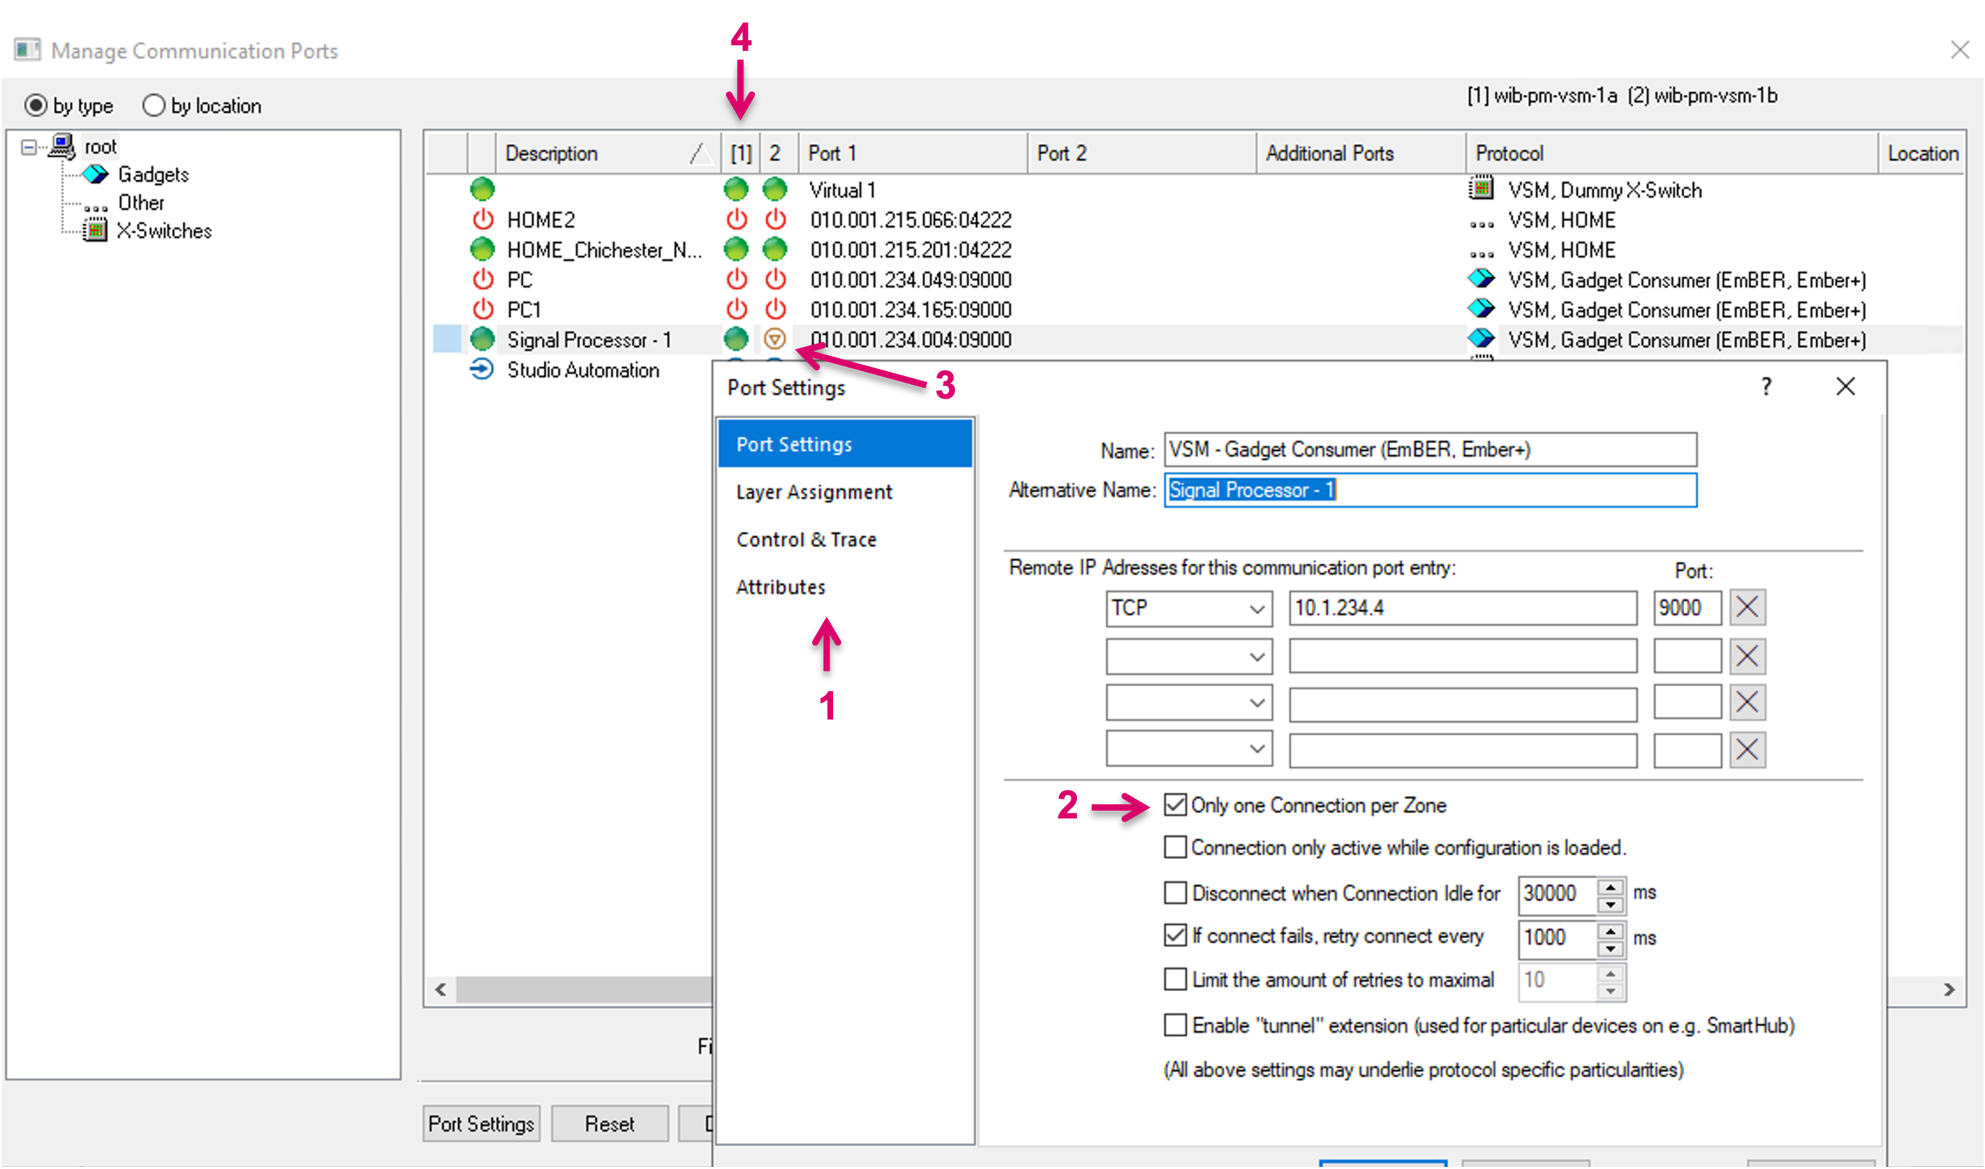The width and height of the screenshot is (1985, 1169).
Task: Click red power icon beside HOME2 description
Action: click(x=482, y=220)
